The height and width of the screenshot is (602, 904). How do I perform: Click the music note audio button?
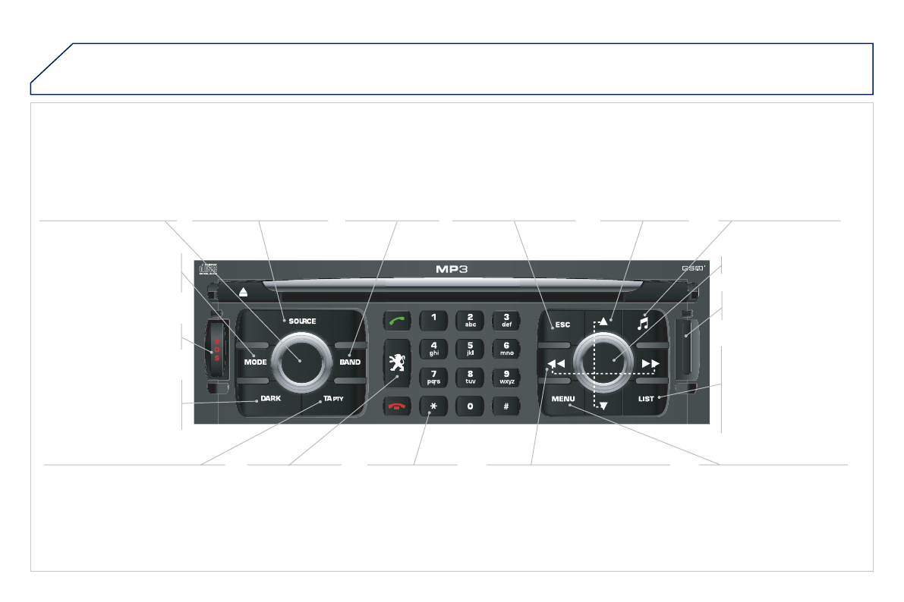(x=644, y=323)
